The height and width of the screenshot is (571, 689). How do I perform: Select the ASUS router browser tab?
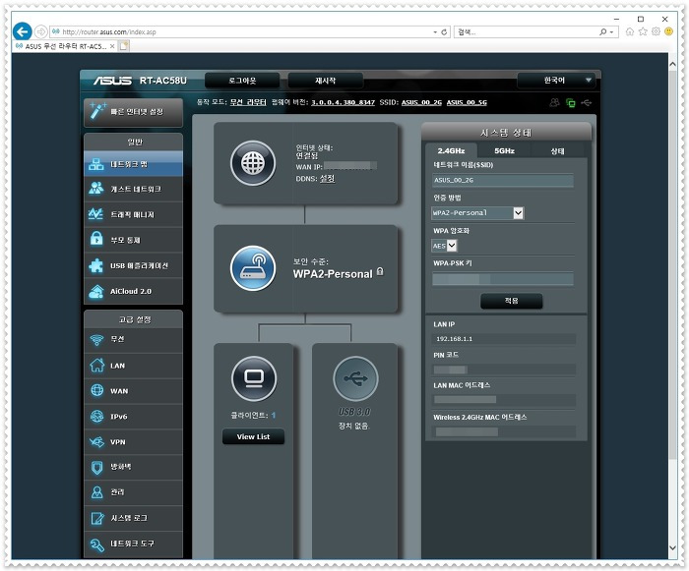[x=65, y=46]
